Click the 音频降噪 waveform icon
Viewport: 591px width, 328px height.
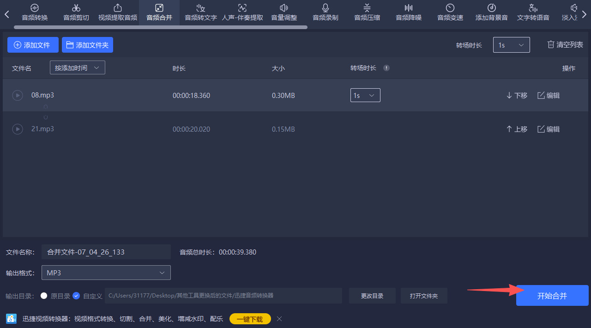[x=409, y=8]
